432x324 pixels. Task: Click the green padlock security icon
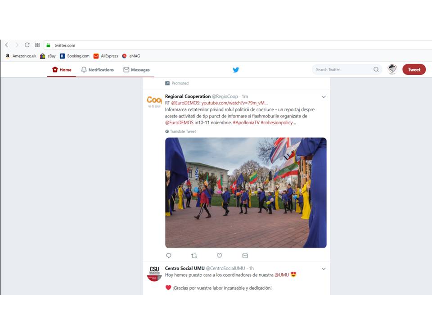48,45
